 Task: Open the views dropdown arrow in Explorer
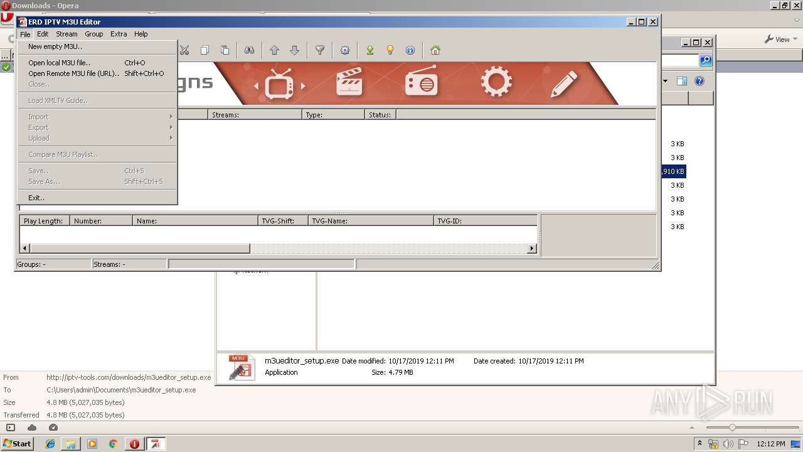coord(665,81)
